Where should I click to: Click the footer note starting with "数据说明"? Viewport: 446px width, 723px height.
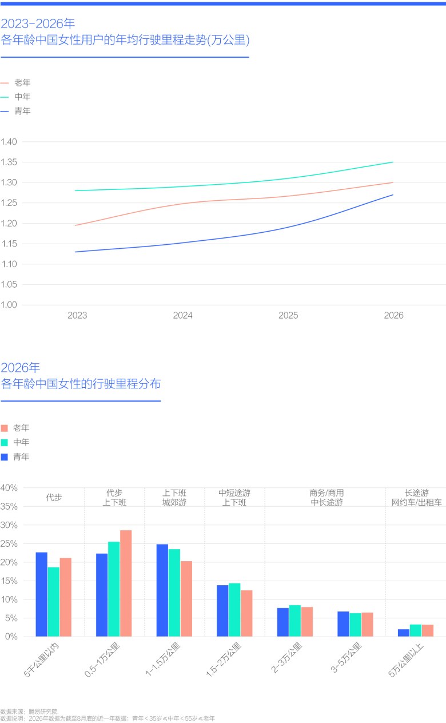[107, 718]
